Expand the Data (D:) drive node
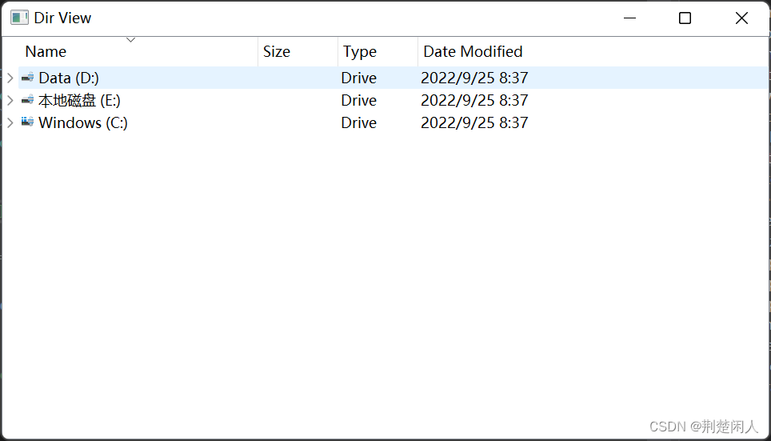Viewport: 771px width, 441px height. click(x=10, y=78)
